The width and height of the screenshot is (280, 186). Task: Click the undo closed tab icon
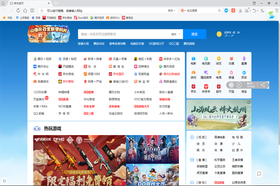(254, 11)
